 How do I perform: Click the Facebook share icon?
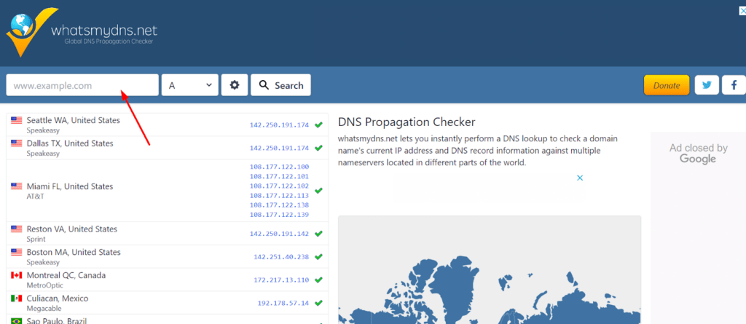point(733,85)
